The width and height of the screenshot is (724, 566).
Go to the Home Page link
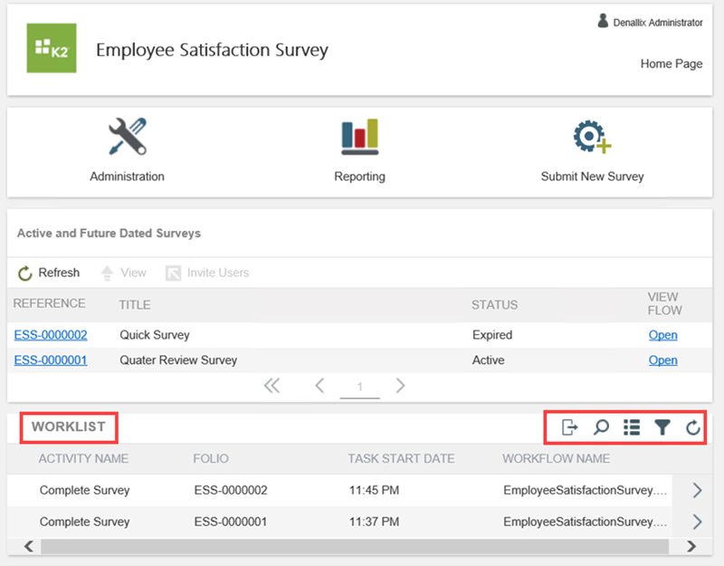672,64
